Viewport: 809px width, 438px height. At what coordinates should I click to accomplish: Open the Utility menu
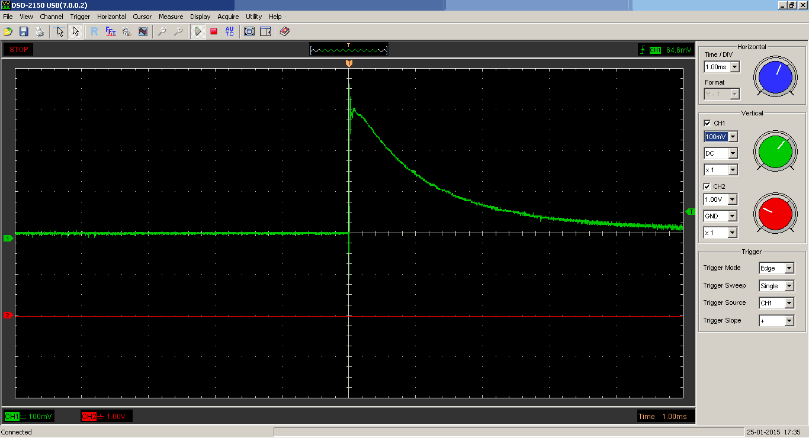[253, 17]
